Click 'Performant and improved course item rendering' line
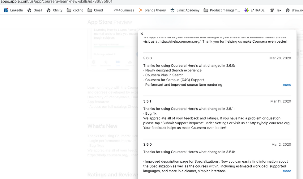303x179 pixels. 183,85
